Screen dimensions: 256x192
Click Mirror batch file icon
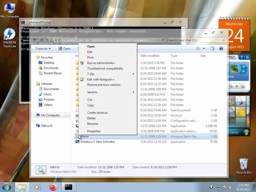coord(77,136)
